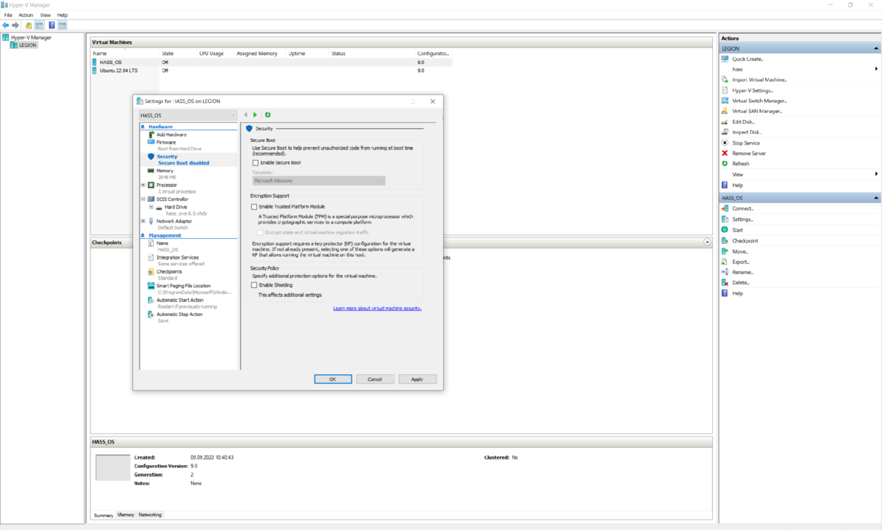Enable the Trusted Platform Module option
The height and width of the screenshot is (530, 882).
[253, 207]
